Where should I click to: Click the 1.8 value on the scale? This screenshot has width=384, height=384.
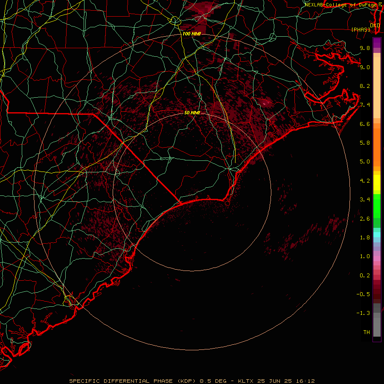point(365,238)
